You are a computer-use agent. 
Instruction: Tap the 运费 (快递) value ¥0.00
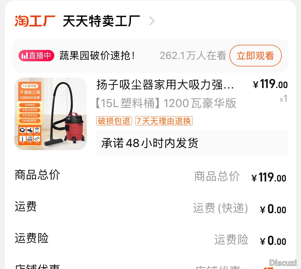(x=273, y=209)
